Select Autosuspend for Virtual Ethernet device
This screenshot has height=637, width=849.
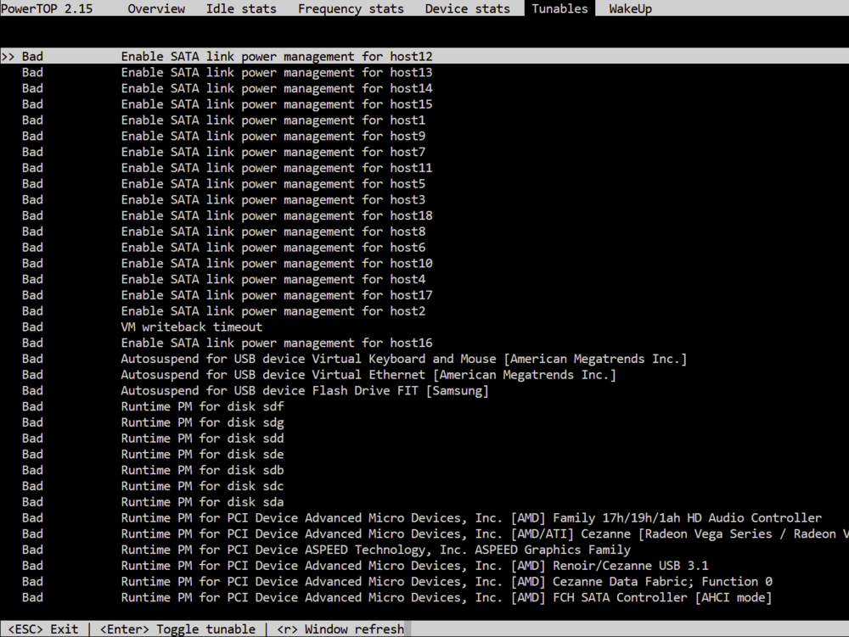pos(368,375)
